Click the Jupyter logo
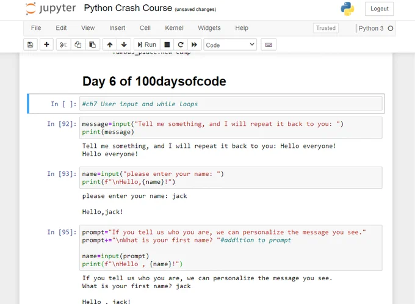The height and width of the screenshot is (304, 415). (x=51, y=9)
